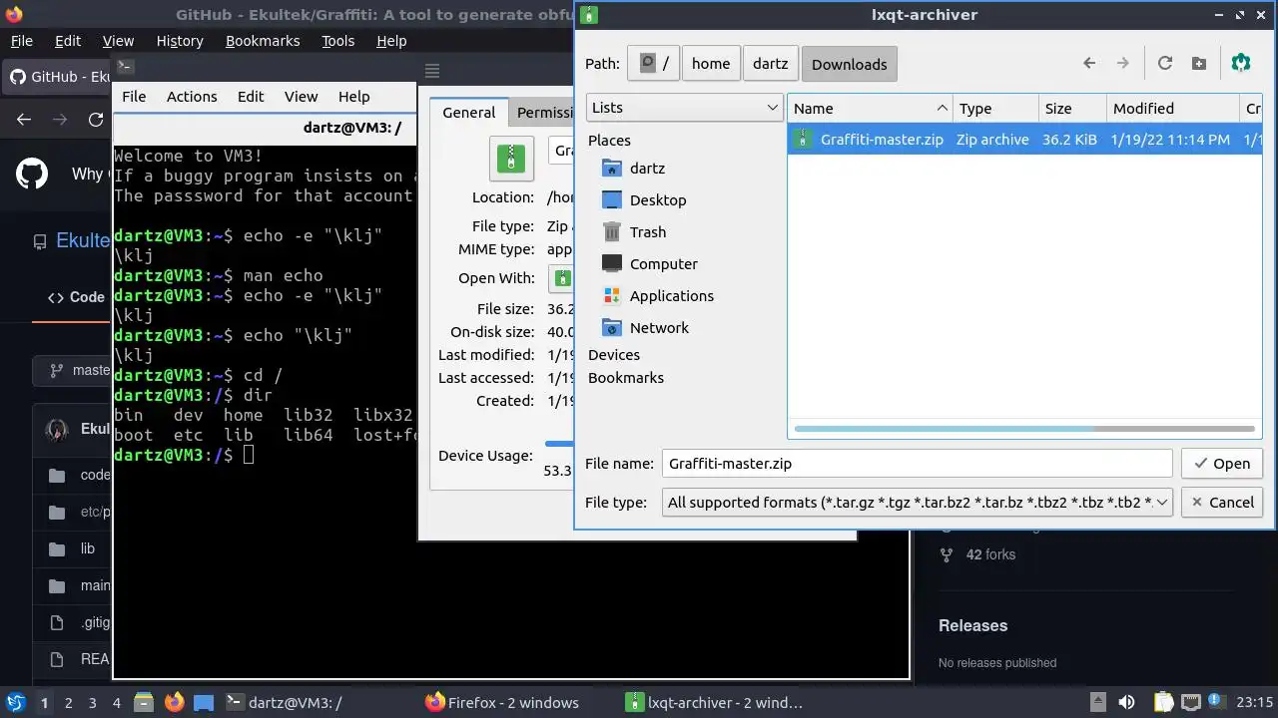The width and height of the screenshot is (1278, 718).
Task: Open Computer in Places sidebar
Action: point(663,264)
